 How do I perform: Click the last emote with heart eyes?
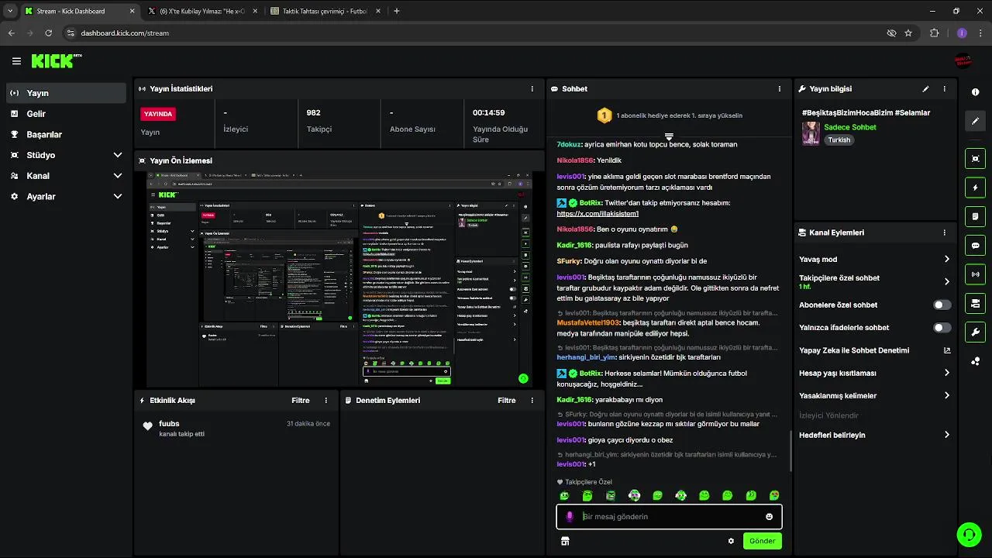pyautogui.click(x=774, y=496)
